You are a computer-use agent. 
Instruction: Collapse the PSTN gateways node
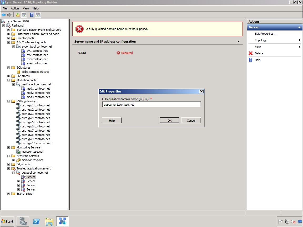(x=8, y=101)
